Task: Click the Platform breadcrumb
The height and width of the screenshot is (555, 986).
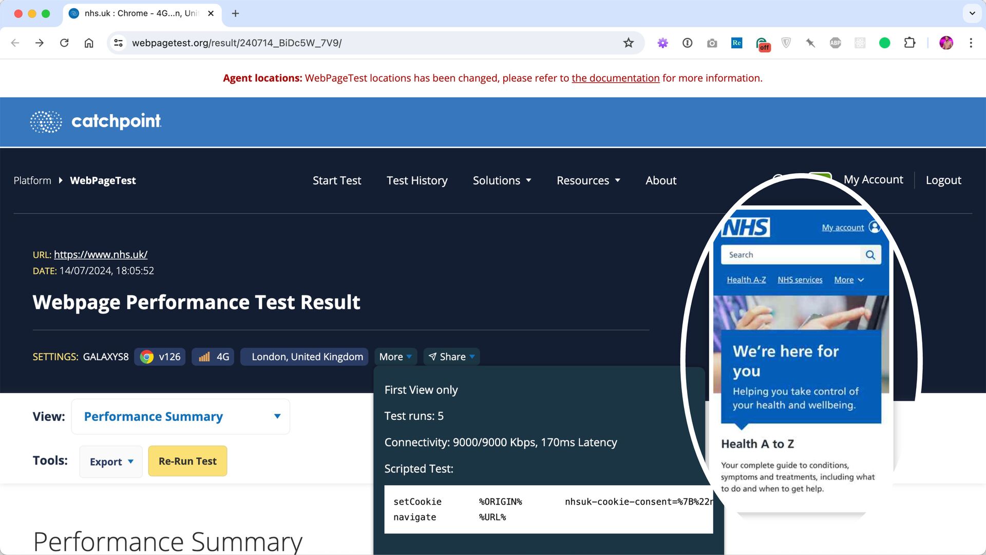Action: pos(32,180)
